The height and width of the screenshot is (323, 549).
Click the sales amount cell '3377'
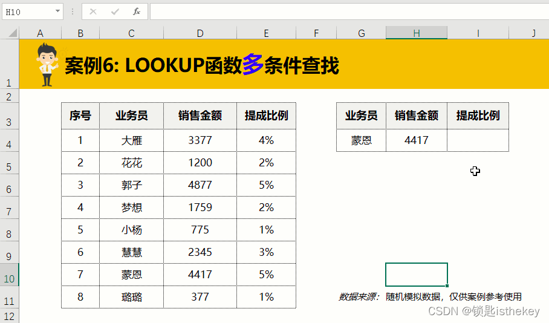[200, 140]
